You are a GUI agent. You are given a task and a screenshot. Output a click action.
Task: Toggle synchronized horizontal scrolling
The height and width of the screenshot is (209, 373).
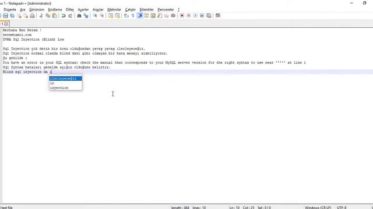pyautogui.click(x=117, y=16)
